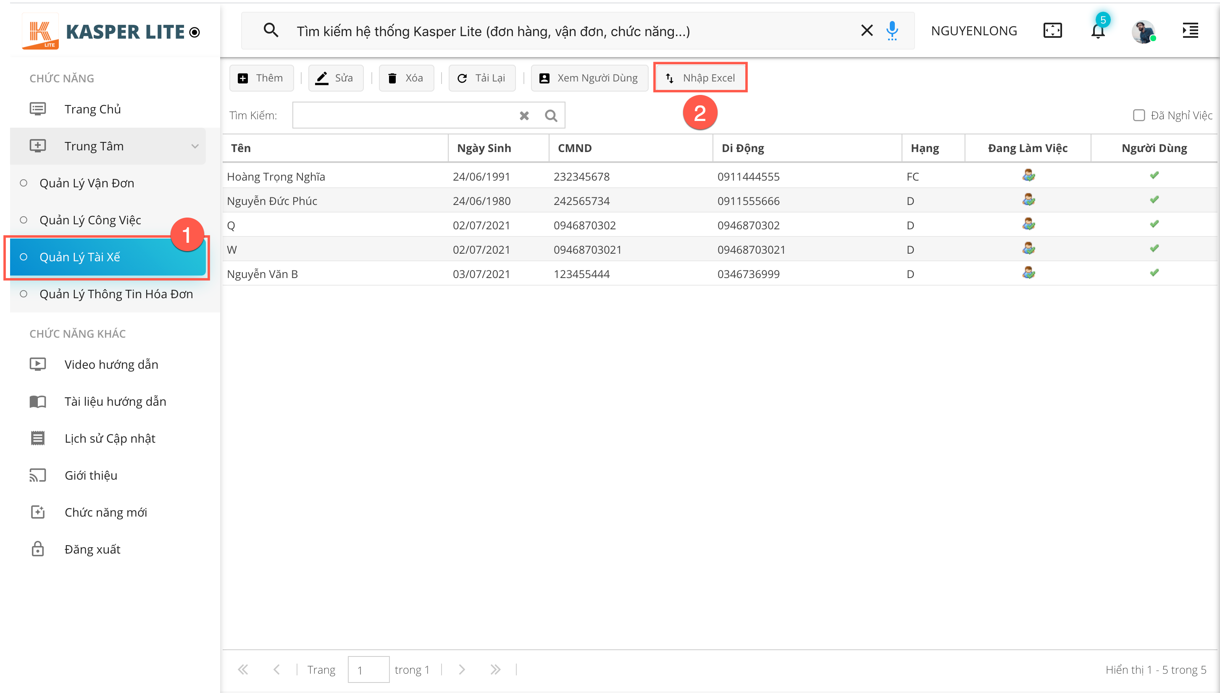1220x693 pixels.
Task: Open user profile avatar
Action: click(1144, 31)
